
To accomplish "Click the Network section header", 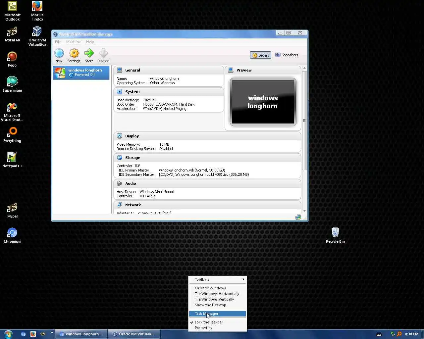I will [x=207, y=205].
